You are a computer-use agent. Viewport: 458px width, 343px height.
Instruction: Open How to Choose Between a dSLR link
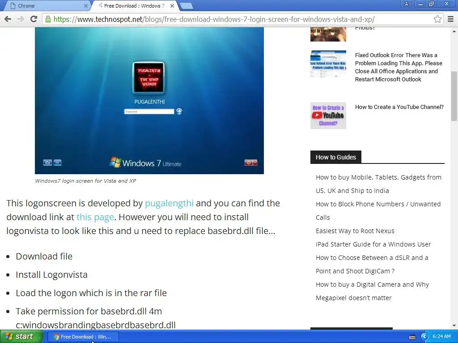pyautogui.click(x=372, y=264)
